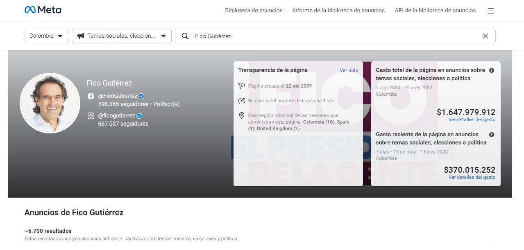
Task: Click the flag icon for page creation date
Action: tap(242, 86)
